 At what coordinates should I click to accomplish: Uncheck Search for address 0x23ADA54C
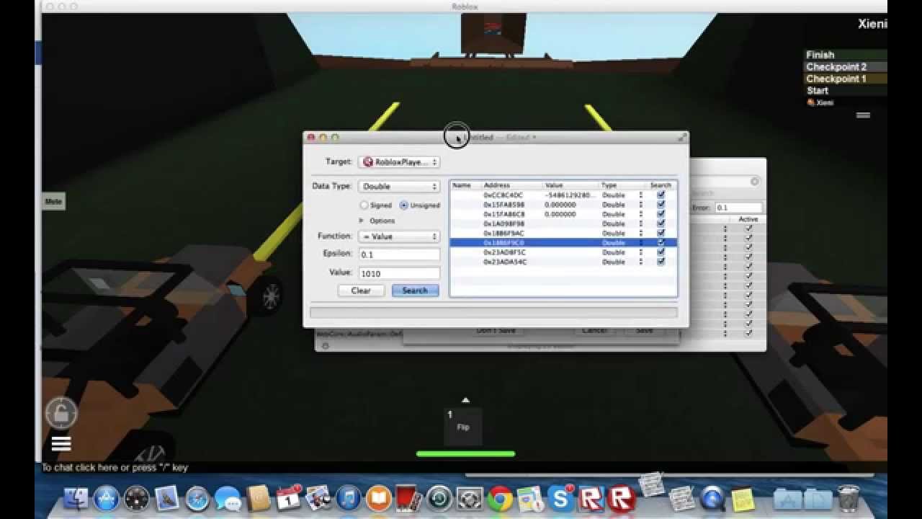661,262
